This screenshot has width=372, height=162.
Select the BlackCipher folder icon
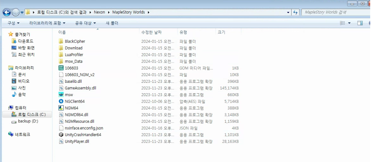pos(61,41)
